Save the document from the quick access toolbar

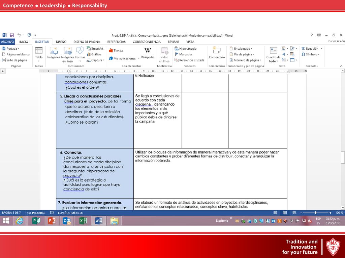(12, 35)
